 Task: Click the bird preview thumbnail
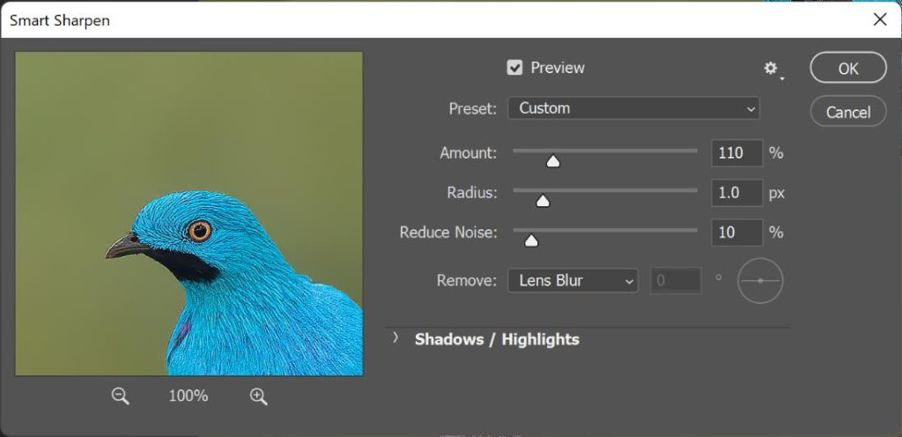(x=189, y=214)
